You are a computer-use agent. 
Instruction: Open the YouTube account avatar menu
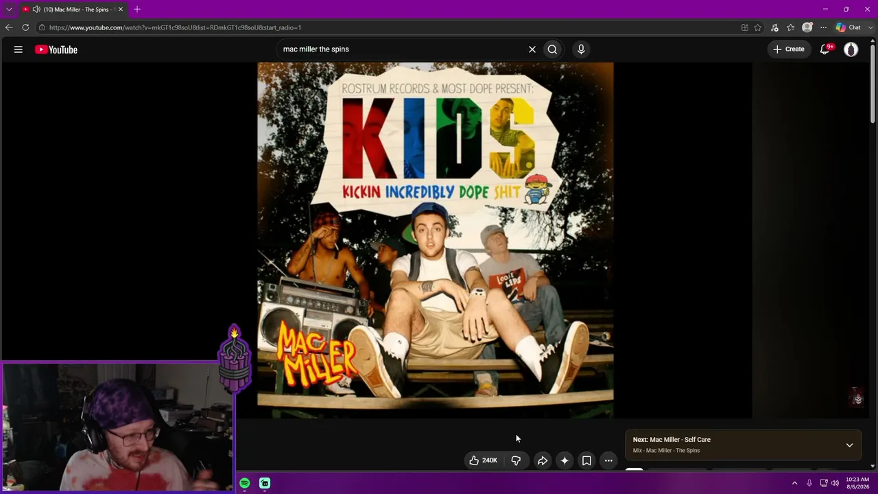(851, 49)
